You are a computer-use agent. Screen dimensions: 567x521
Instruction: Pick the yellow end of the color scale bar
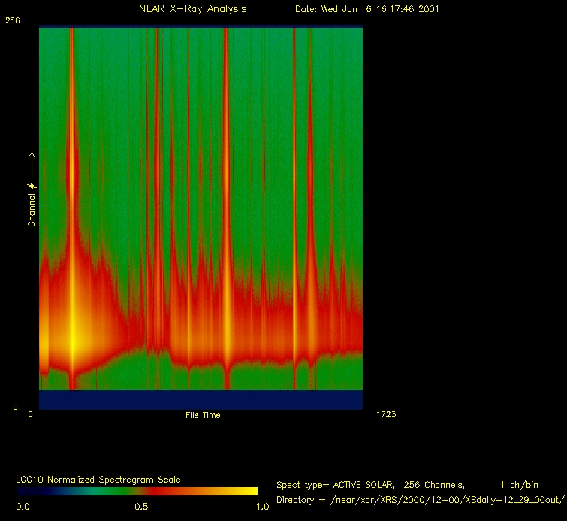pyautogui.click(x=252, y=491)
